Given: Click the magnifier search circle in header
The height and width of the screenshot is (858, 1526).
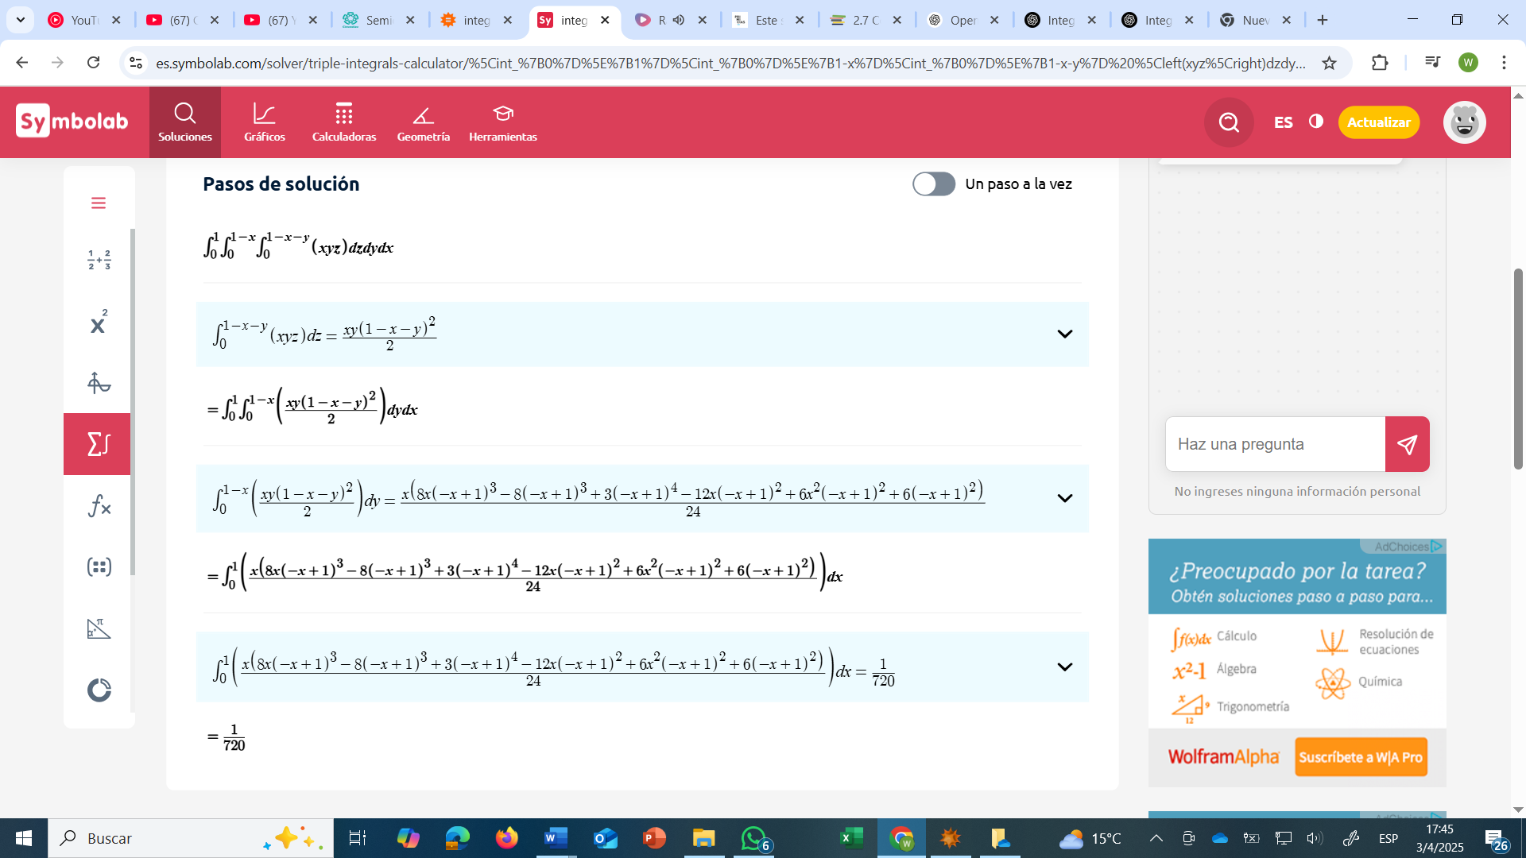Looking at the screenshot, I should coord(1229,122).
